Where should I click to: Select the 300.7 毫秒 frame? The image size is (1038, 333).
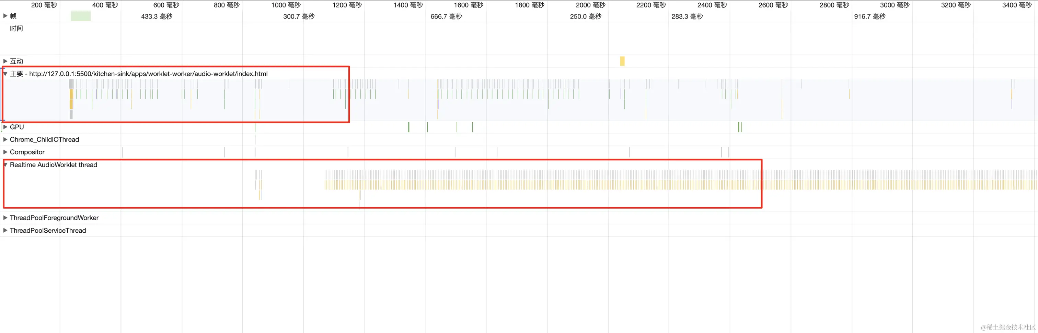(x=299, y=16)
